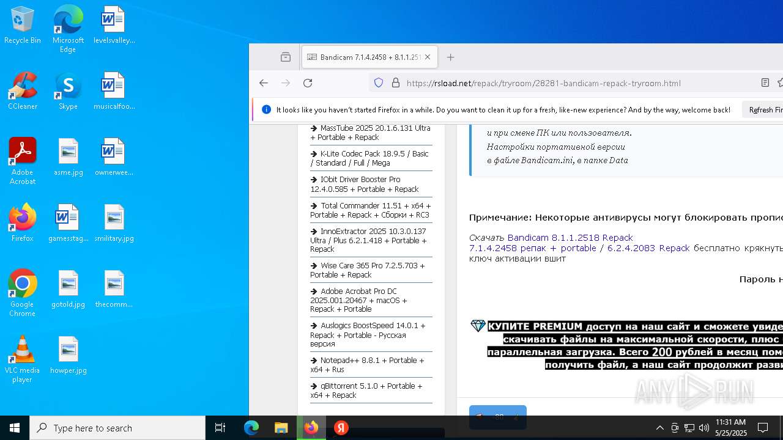Open the Action Center notifications
The height and width of the screenshot is (440, 783).
[x=763, y=428]
